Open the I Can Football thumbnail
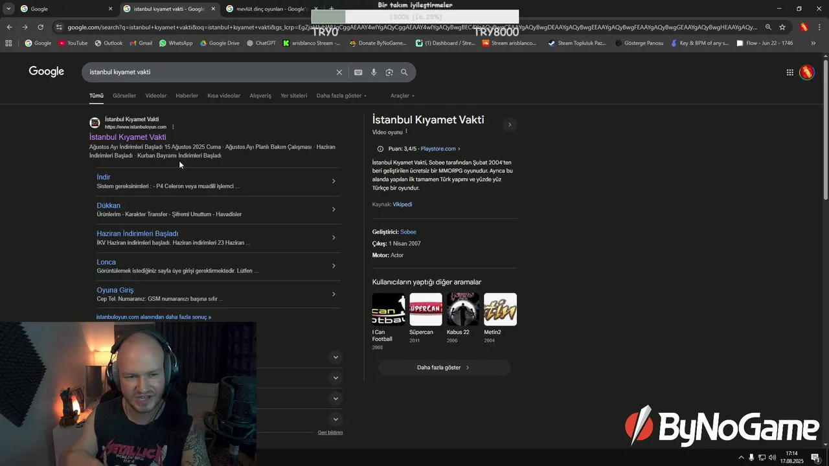This screenshot has height=466, width=829. pos(389,309)
